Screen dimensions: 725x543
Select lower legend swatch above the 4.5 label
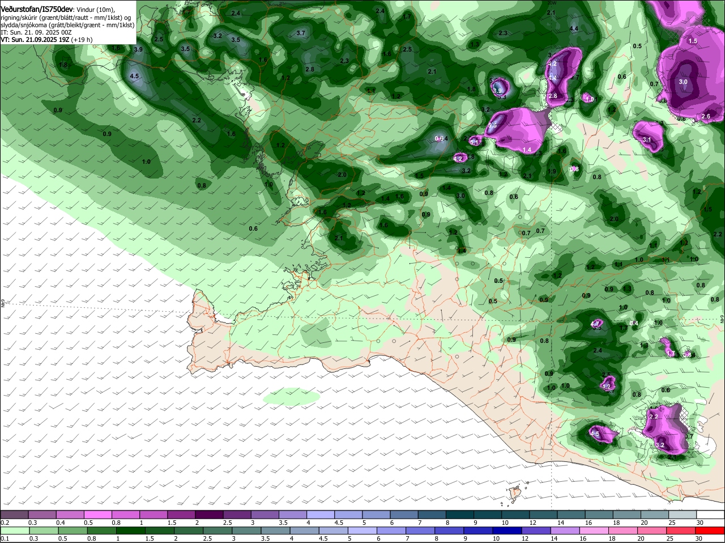(x=334, y=530)
